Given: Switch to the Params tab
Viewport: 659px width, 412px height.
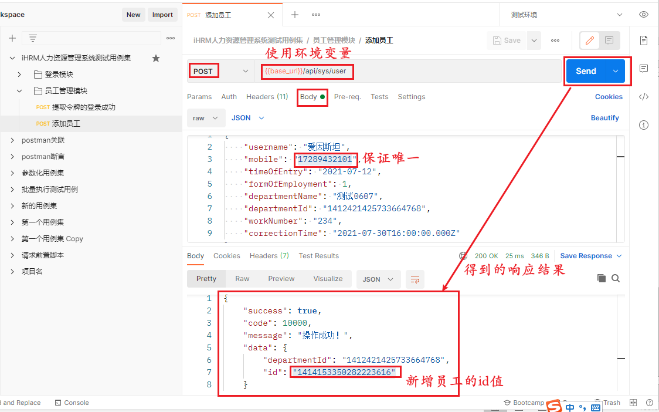Looking at the screenshot, I should tap(199, 97).
